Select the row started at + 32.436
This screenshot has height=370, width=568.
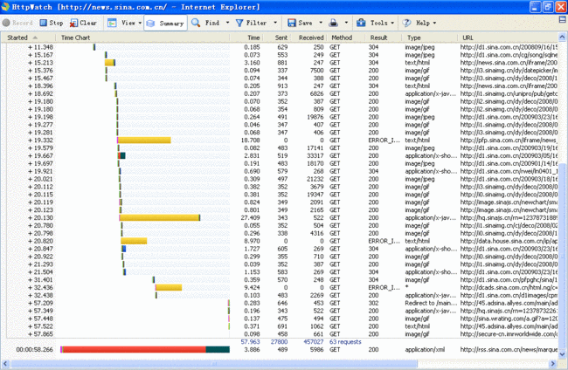click(282, 288)
